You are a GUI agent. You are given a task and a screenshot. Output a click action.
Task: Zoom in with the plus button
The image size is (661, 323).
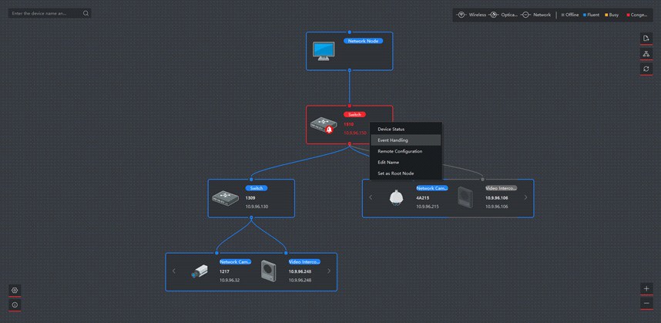(646, 288)
